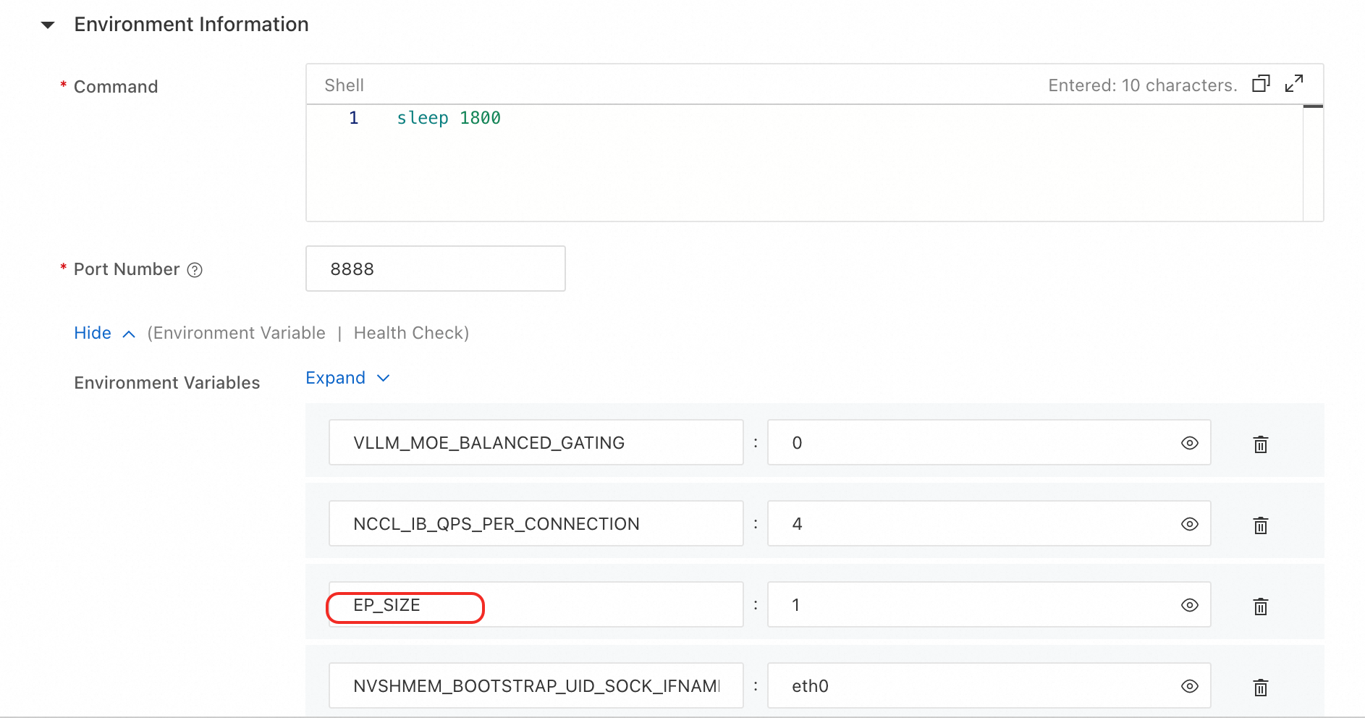Toggle visibility of EP_SIZE value
The height and width of the screenshot is (718, 1365).
pyautogui.click(x=1190, y=605)
